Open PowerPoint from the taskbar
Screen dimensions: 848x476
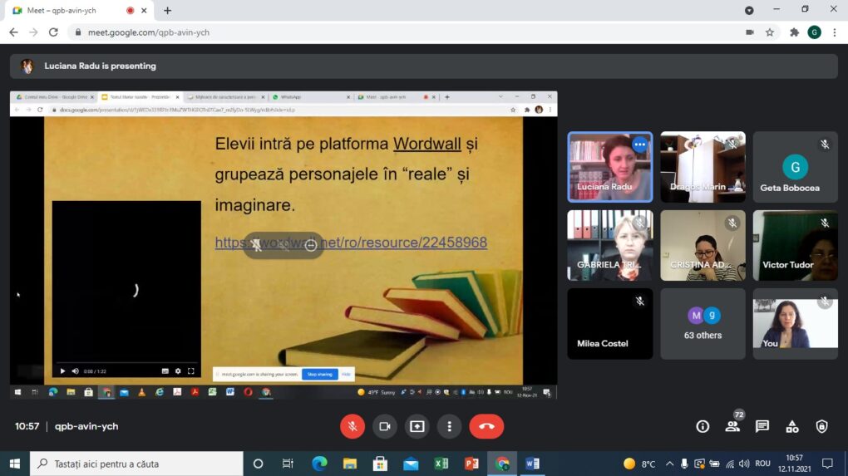pyautogui.click(x=471, y=464)
